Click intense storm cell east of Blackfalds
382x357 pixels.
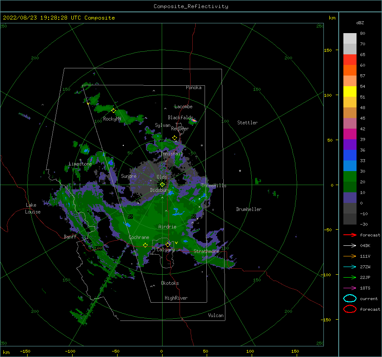tap(194, 121)
